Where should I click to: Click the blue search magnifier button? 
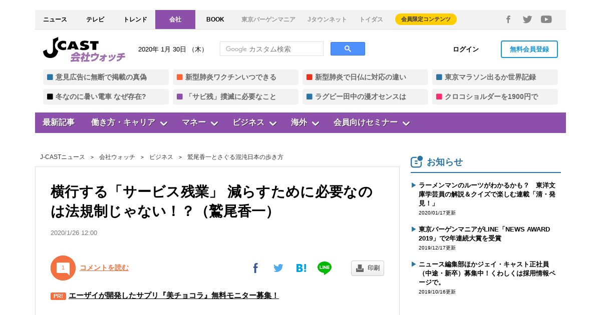pos(348,49)
